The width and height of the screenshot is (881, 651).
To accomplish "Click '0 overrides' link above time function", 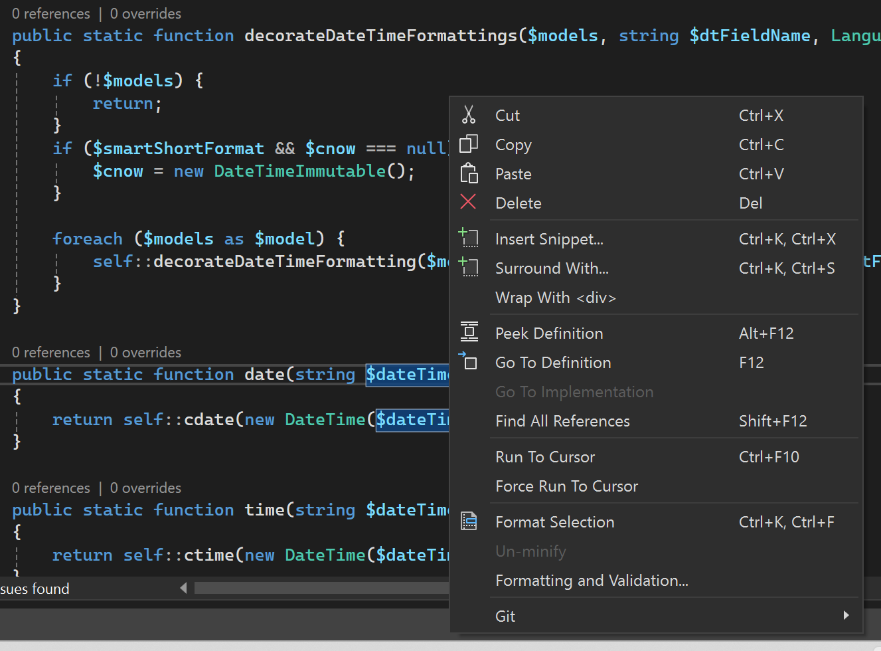I will pyautogui.click(x=145, y=488).
